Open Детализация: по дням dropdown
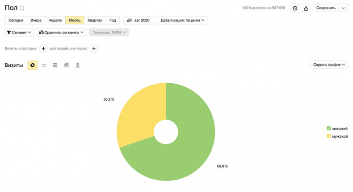The width and height of the screenshot is (353, 192). tap(182, 20)
